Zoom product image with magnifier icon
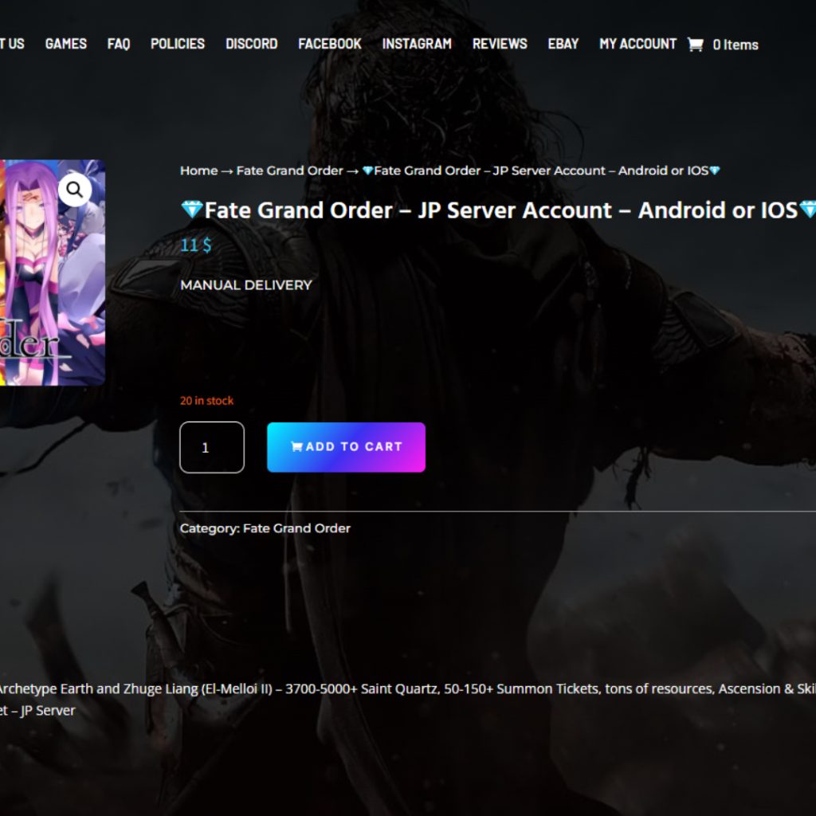This screenshot has width=816, height=816. click(x=74, y=190)
